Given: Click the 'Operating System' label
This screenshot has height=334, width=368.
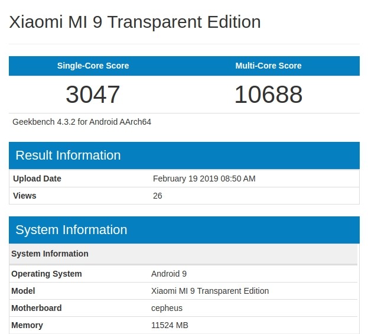Looking at the screenshot, I should [x=47, y=274].
